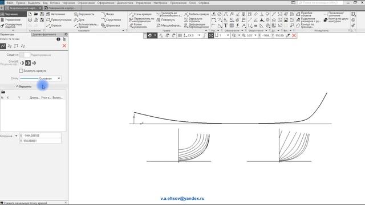The image size is (365, 205).
Task: Select the Автолиния tool
Action: point(56,14)
